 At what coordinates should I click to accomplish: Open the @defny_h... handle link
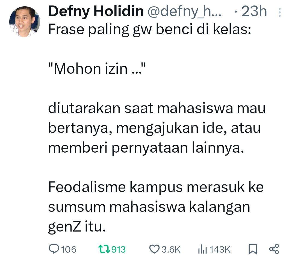(184, 12)
